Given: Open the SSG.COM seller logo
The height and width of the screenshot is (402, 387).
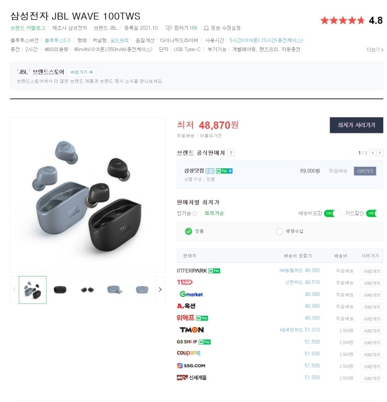Looking at the screenshot, I should [191, 365].
